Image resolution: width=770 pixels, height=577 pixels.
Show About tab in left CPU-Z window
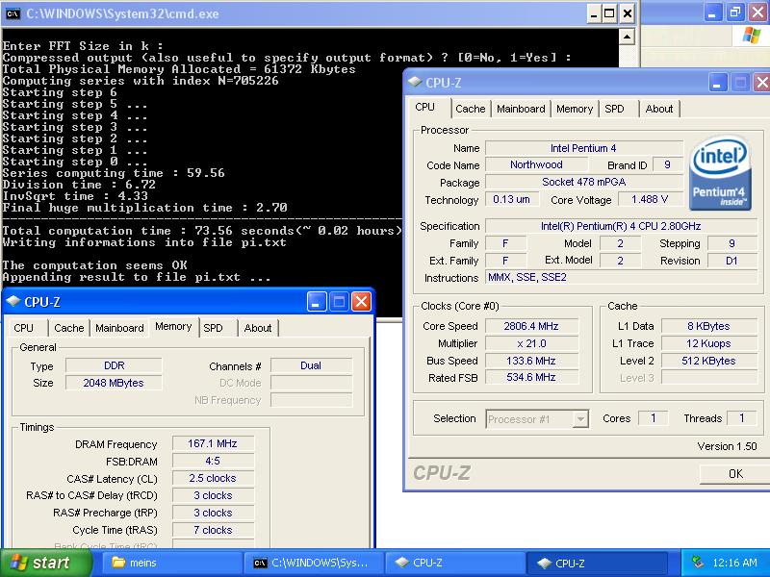[x=258, y=328]
